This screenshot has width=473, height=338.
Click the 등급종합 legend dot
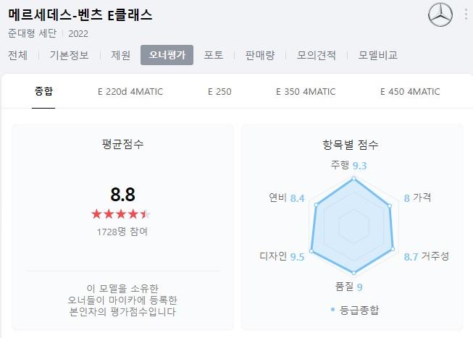coord(333,310)
